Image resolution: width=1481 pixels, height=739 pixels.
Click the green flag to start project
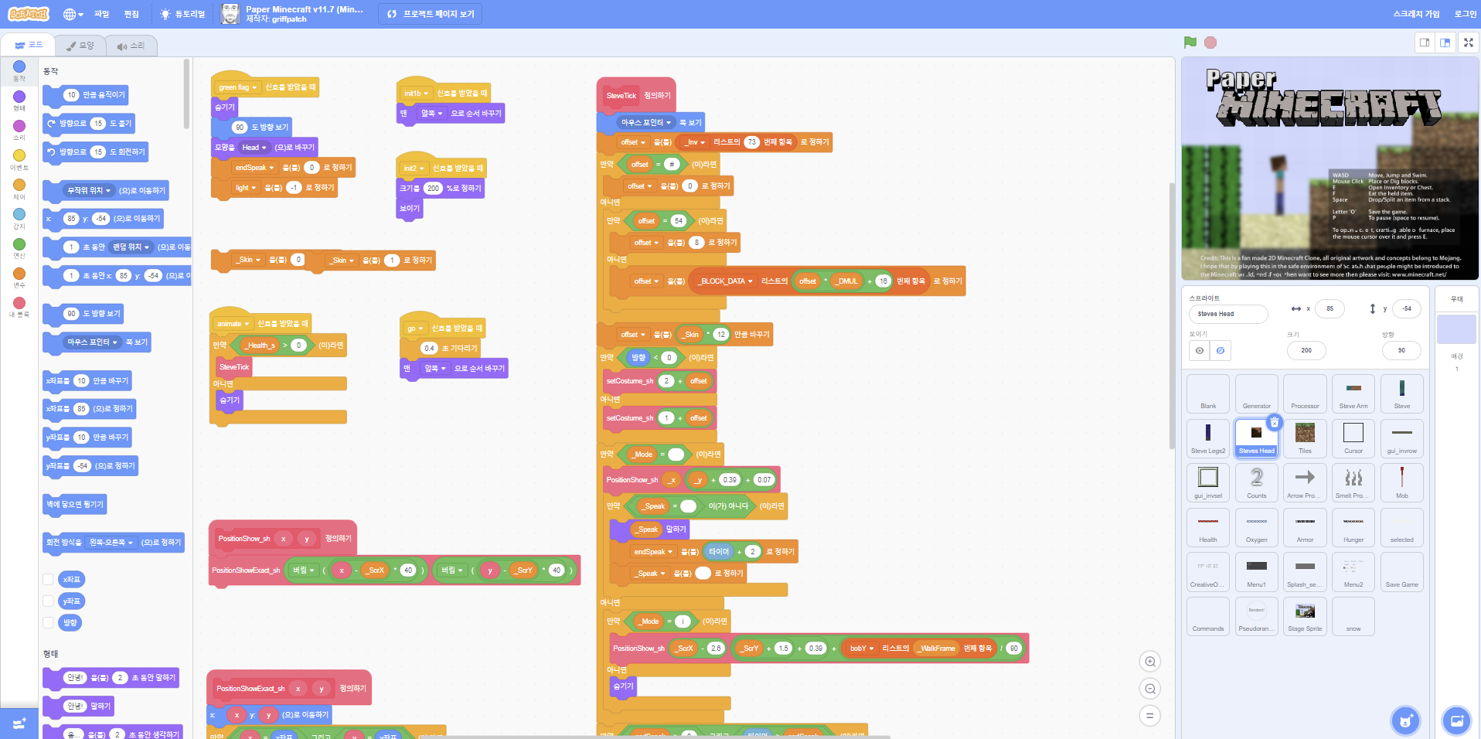(1190, 43)
